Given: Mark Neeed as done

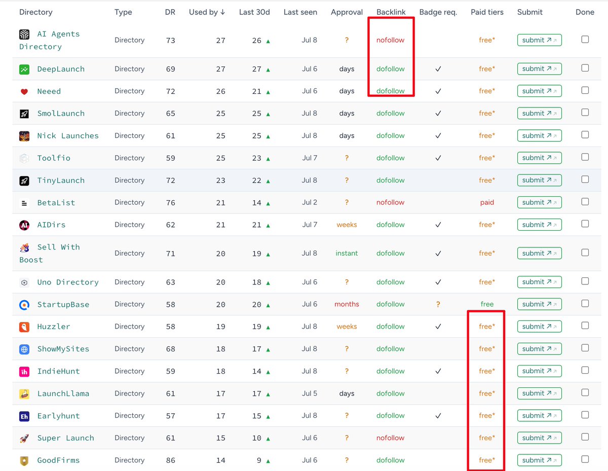Looking at the screenshot, I should 585,90.
